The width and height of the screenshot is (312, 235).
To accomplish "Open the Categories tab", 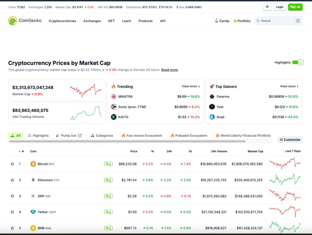I will click(x=102, y=136).
